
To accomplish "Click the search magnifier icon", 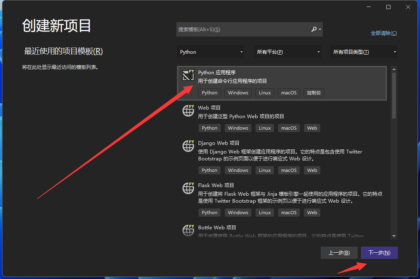I will point(314,29).
